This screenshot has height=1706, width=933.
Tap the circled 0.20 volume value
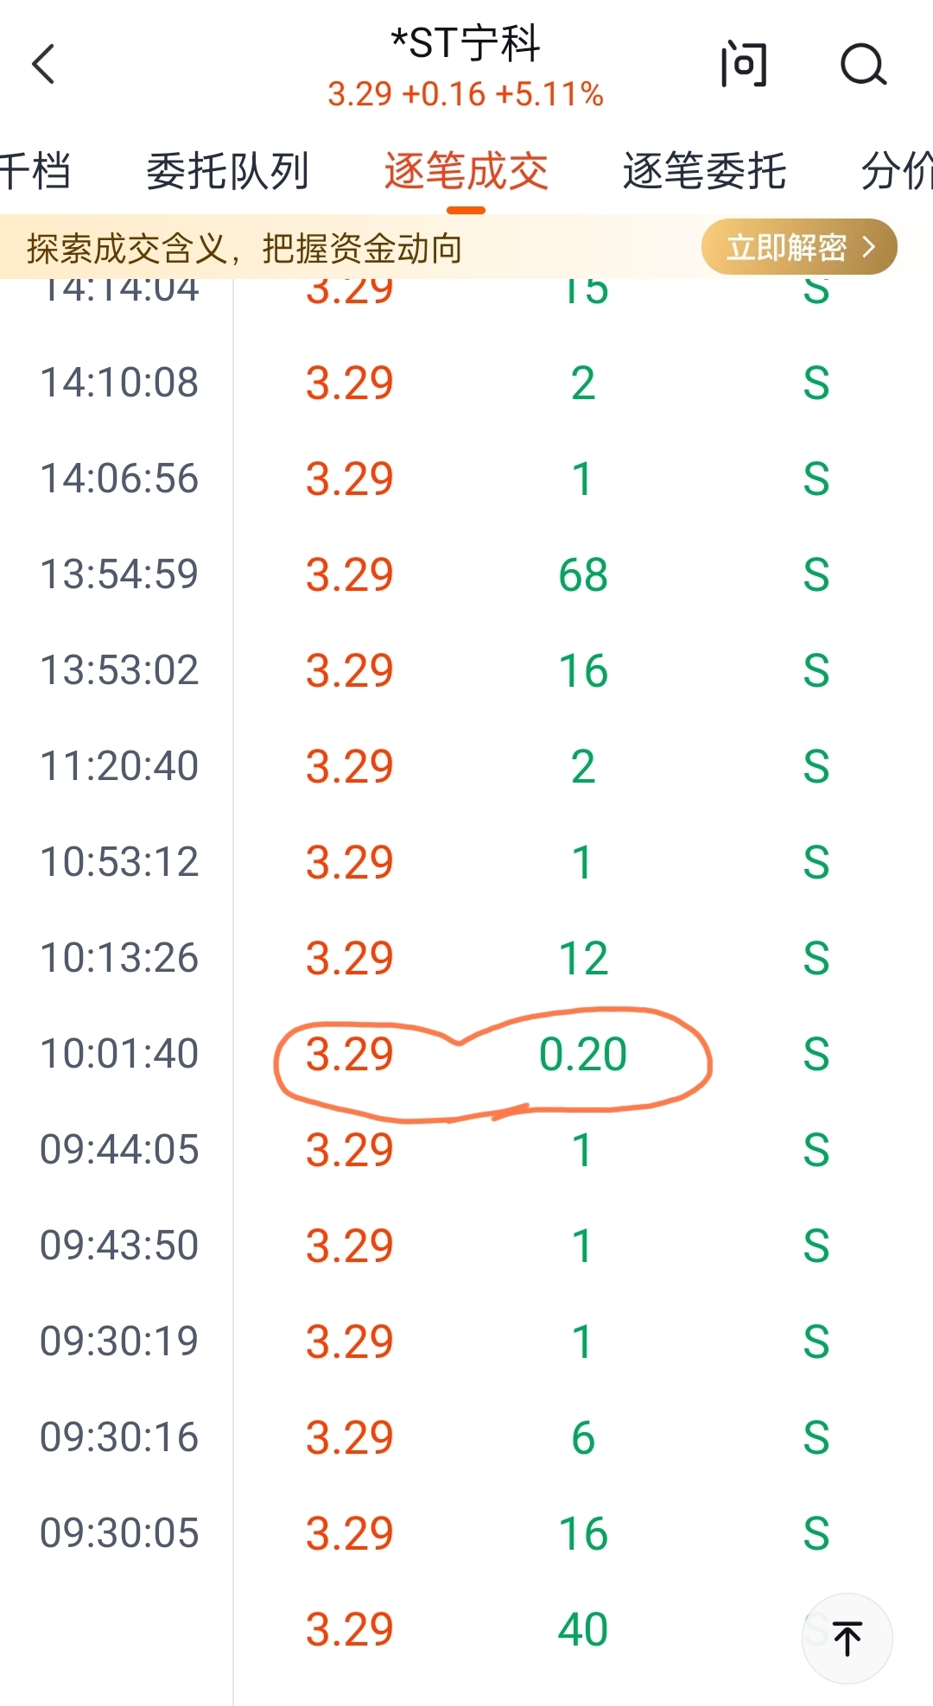(583, 1055)
